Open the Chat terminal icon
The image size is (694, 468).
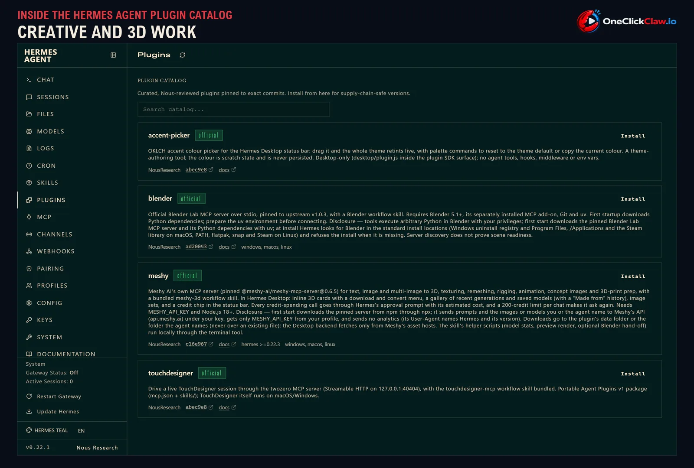(29, 80)
